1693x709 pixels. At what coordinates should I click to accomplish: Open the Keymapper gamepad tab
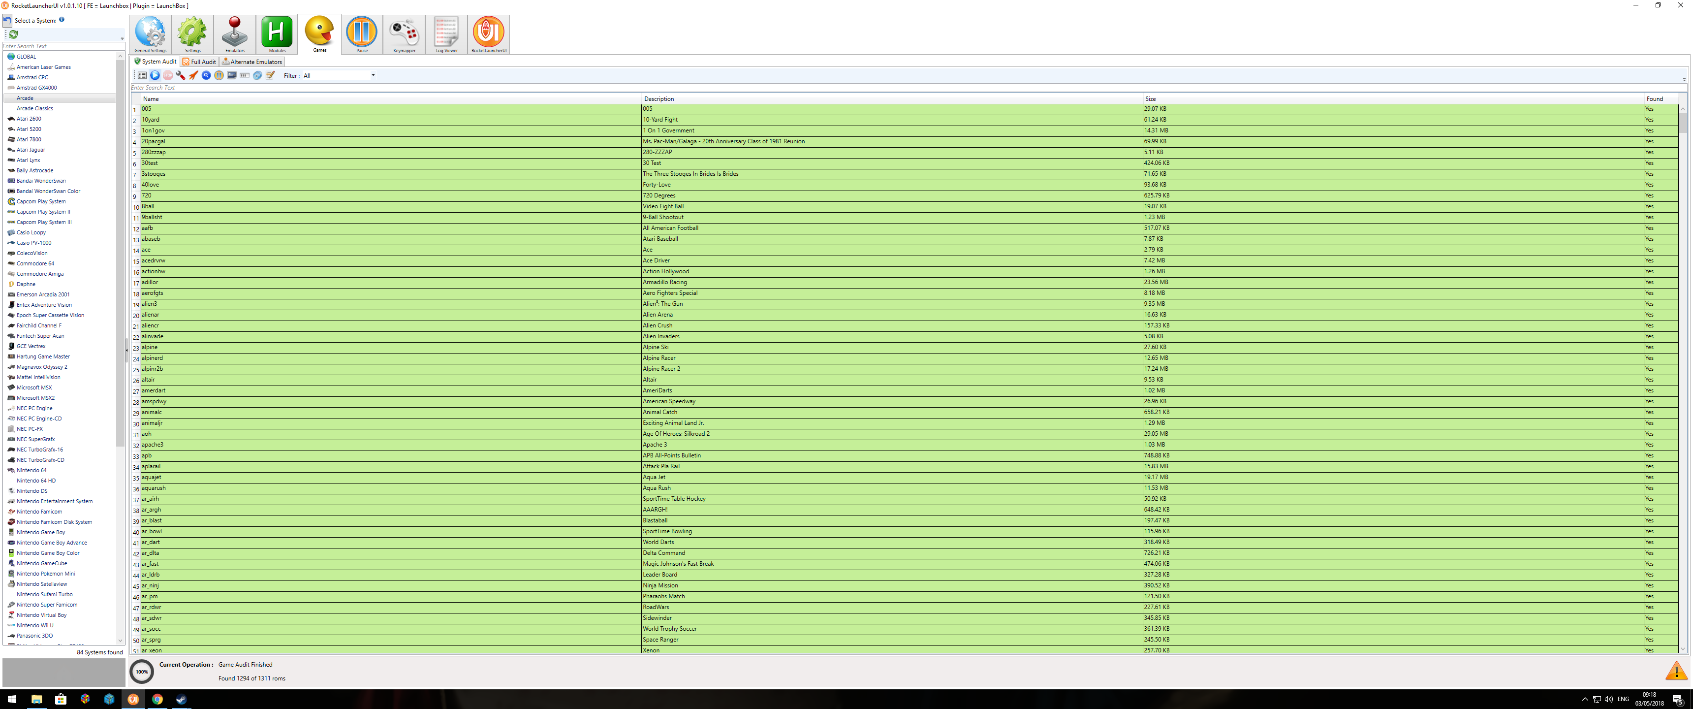(x=404, y=34)
